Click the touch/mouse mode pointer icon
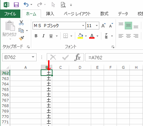 (53, 5)
